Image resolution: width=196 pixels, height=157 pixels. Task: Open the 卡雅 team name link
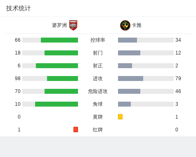(137, 25)
